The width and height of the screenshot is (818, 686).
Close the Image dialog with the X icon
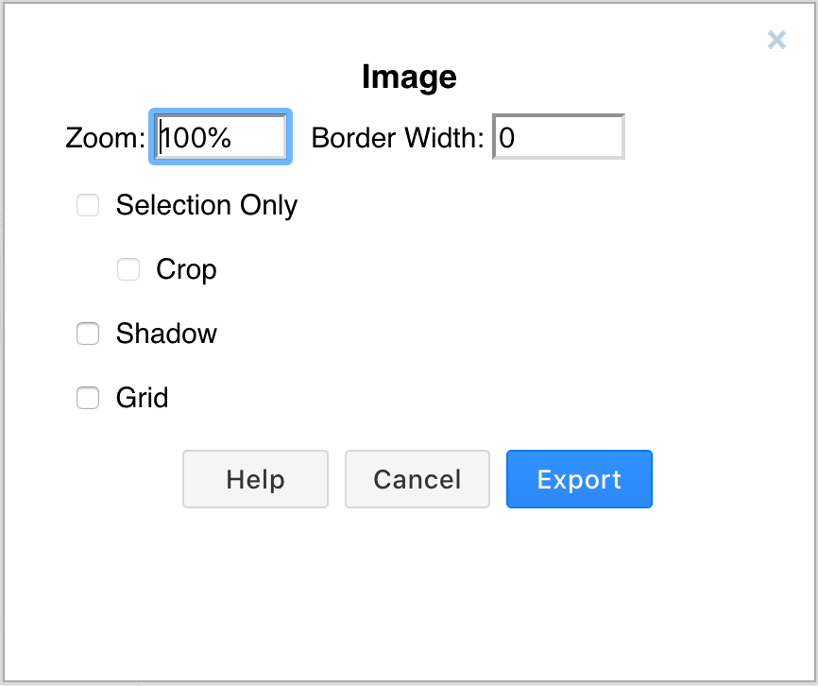776,40
